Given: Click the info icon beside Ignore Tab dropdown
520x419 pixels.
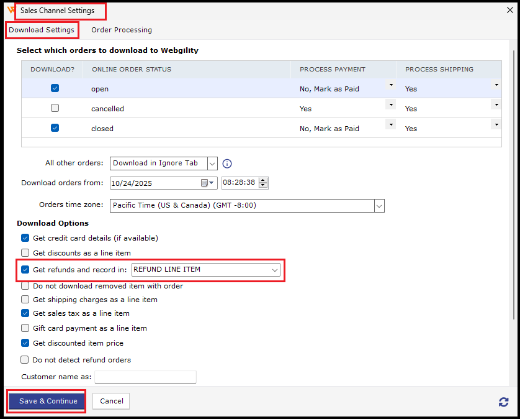Looking at the screenshot, I should [227, 163].
